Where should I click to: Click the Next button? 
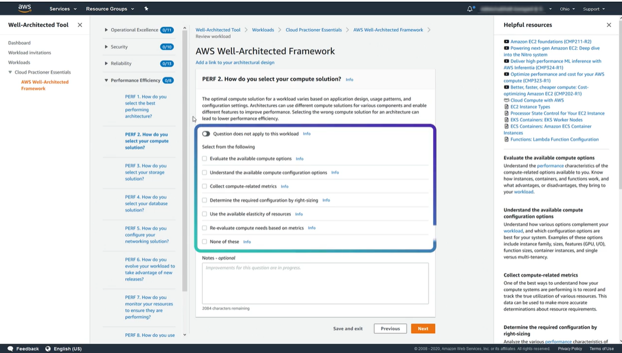click(423, 328)
